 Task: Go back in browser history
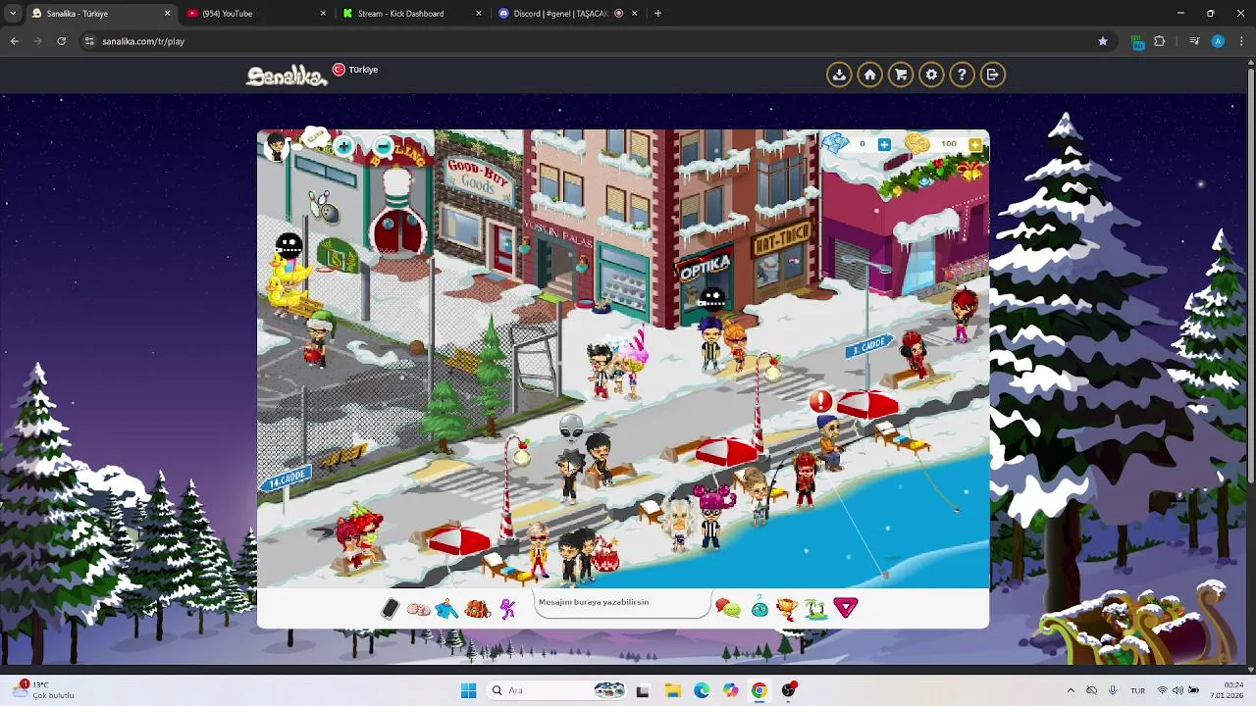point(14,41)
